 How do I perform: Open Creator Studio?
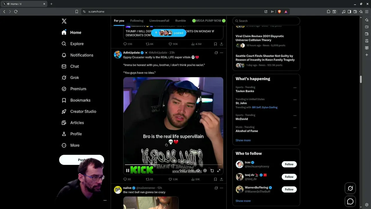tap(79, 111)
